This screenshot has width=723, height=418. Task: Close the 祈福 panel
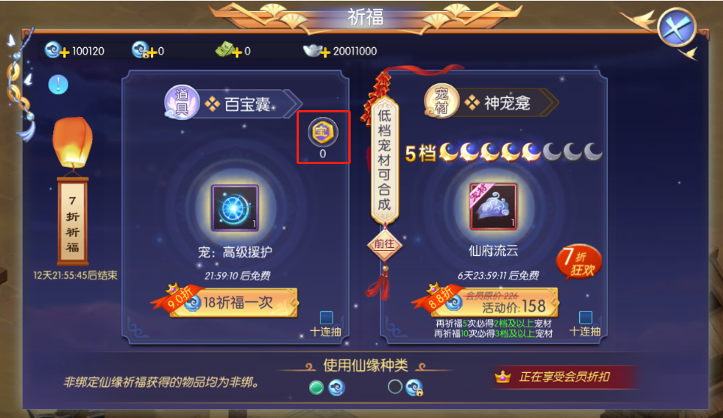[x=677, y=28]
